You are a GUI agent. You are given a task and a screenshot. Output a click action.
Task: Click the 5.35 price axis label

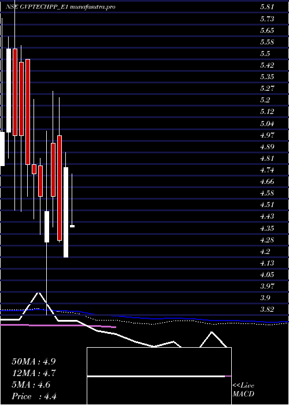[x=267, y=77]
